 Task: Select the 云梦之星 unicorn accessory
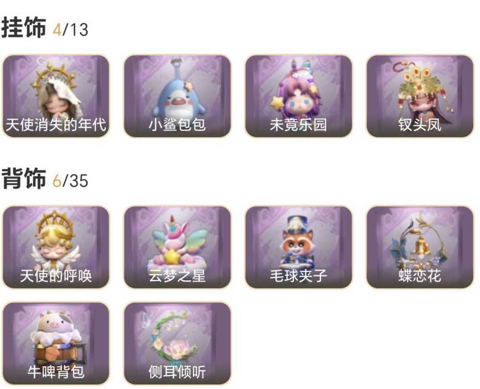(x=177, y=247)
